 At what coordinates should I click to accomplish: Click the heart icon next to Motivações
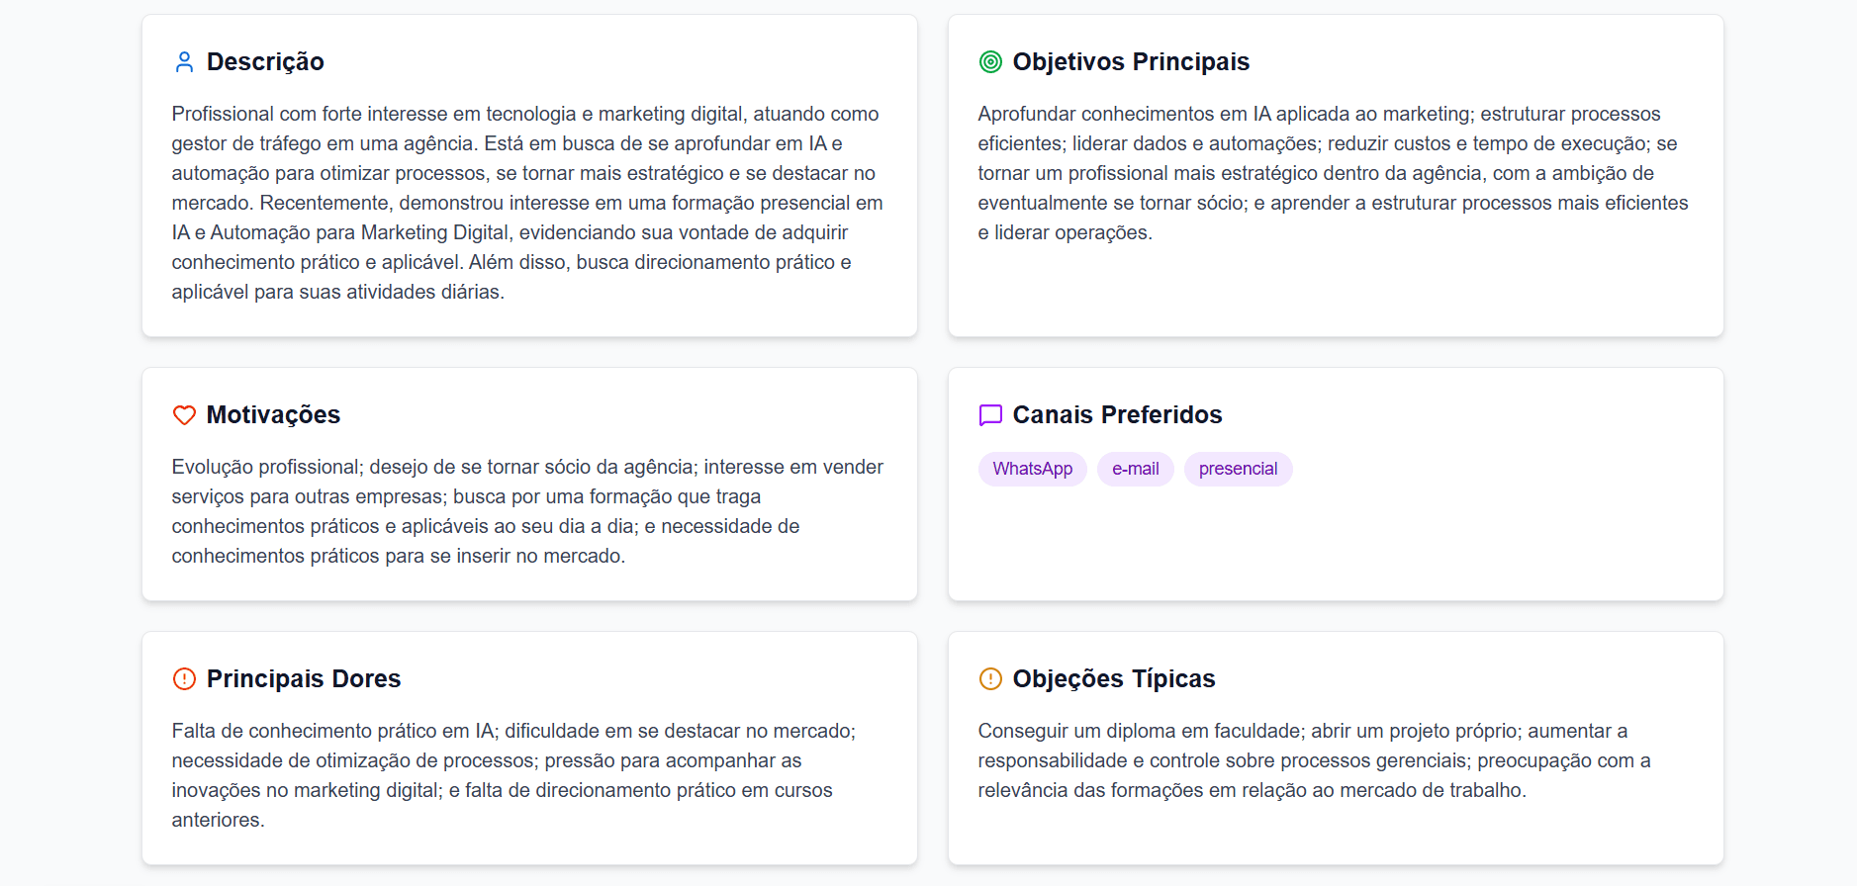(184, 415)
